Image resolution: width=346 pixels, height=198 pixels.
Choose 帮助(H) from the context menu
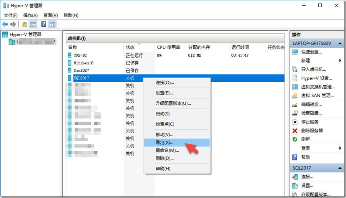click(177, 169)
